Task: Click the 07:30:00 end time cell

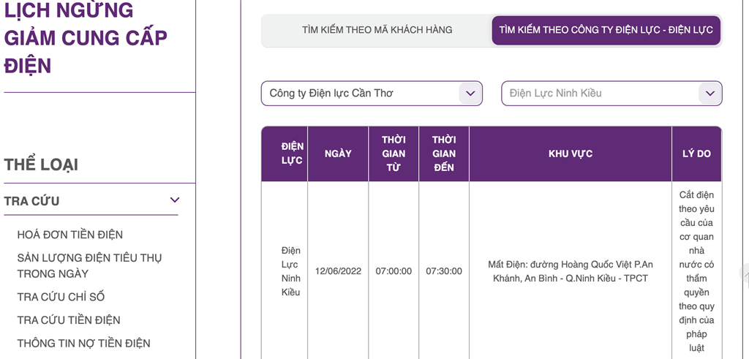Action: (x=444, y=271)
